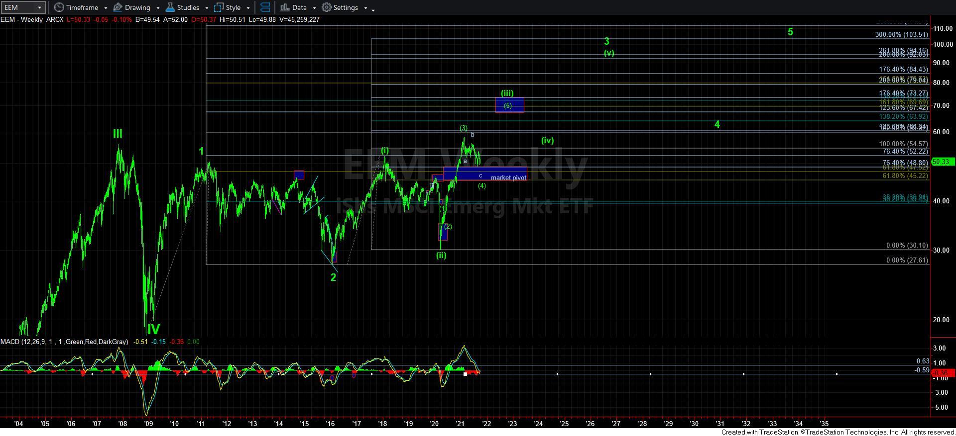Open the Data menu label
The width and height of the screenshot is (956, 436).
(299, 7)
